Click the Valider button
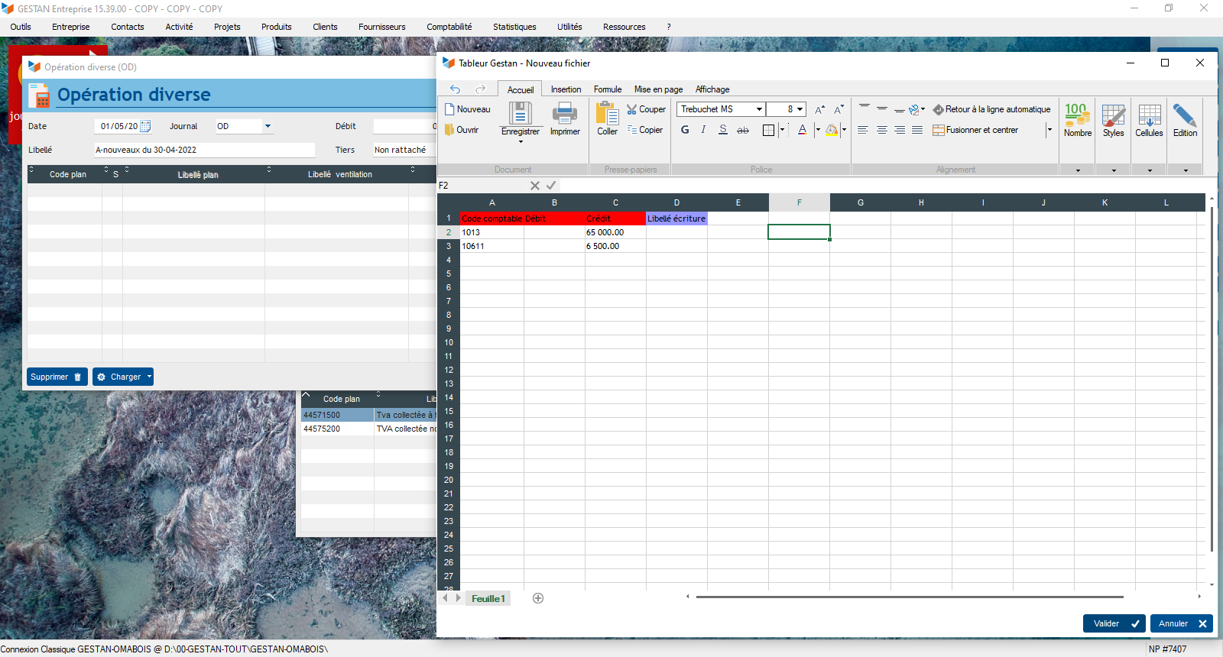 [1114, 623]
